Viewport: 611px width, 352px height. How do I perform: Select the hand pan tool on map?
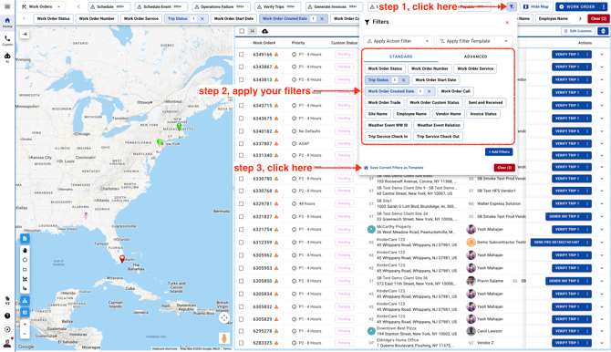(25, 250)
